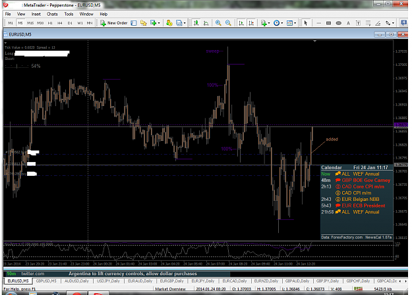Select the text A tool
This screenshot has width=412, height=295.
coord(348,23)
